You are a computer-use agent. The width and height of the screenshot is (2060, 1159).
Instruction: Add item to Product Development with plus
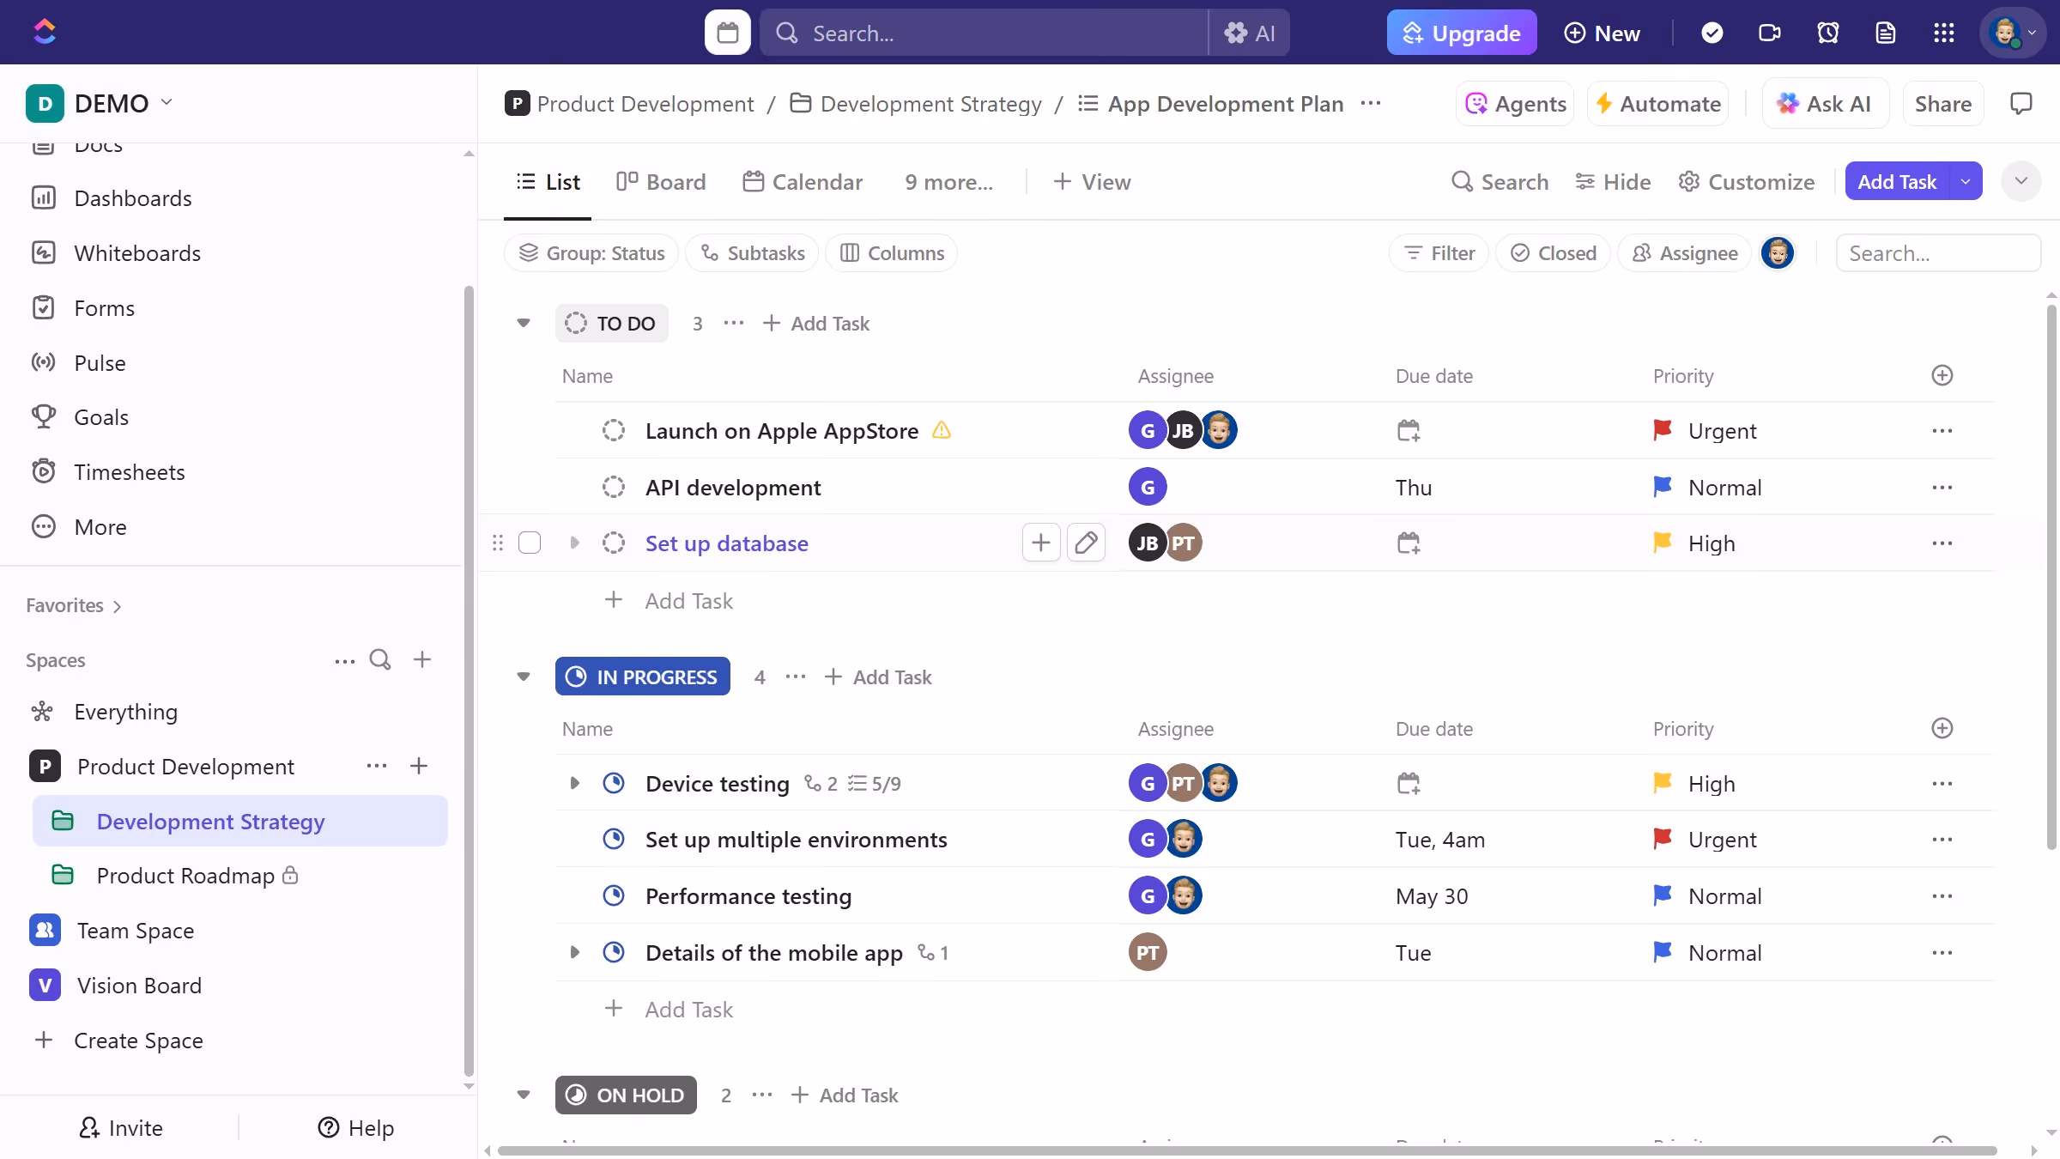click(x=419, y=766)
